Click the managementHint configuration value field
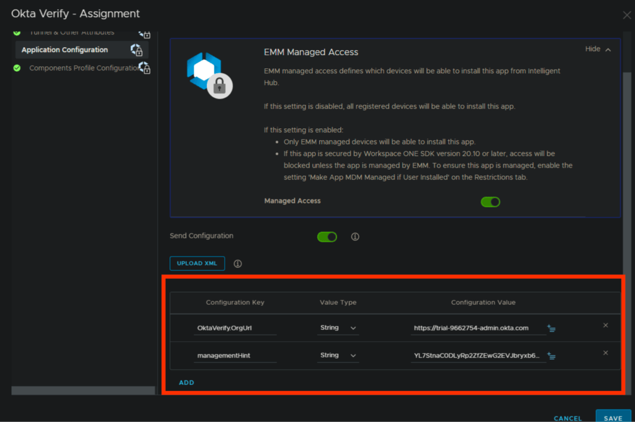 [477, 356]
